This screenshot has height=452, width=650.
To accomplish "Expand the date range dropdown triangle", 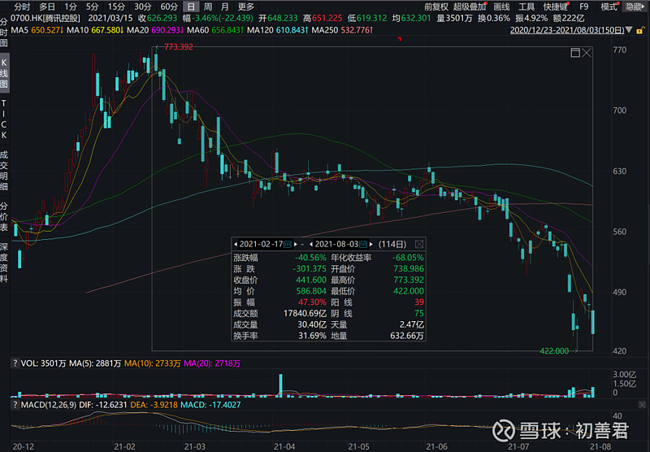I will tap(629, 30).
